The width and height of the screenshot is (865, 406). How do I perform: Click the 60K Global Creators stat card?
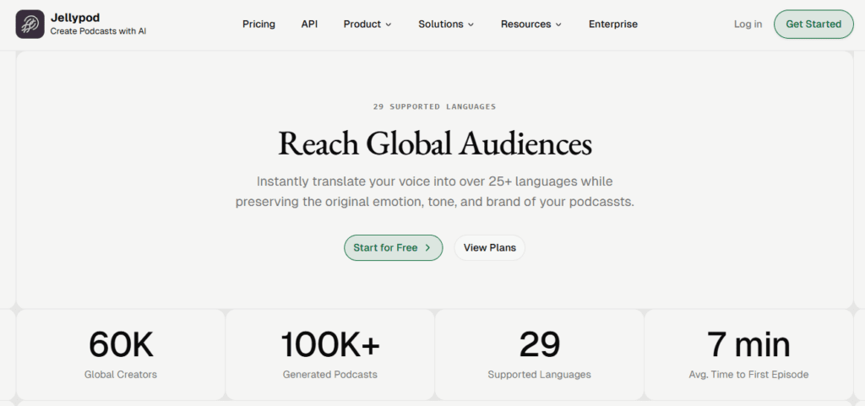coord(121,355)
